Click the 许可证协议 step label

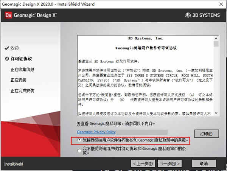(21, 59)
